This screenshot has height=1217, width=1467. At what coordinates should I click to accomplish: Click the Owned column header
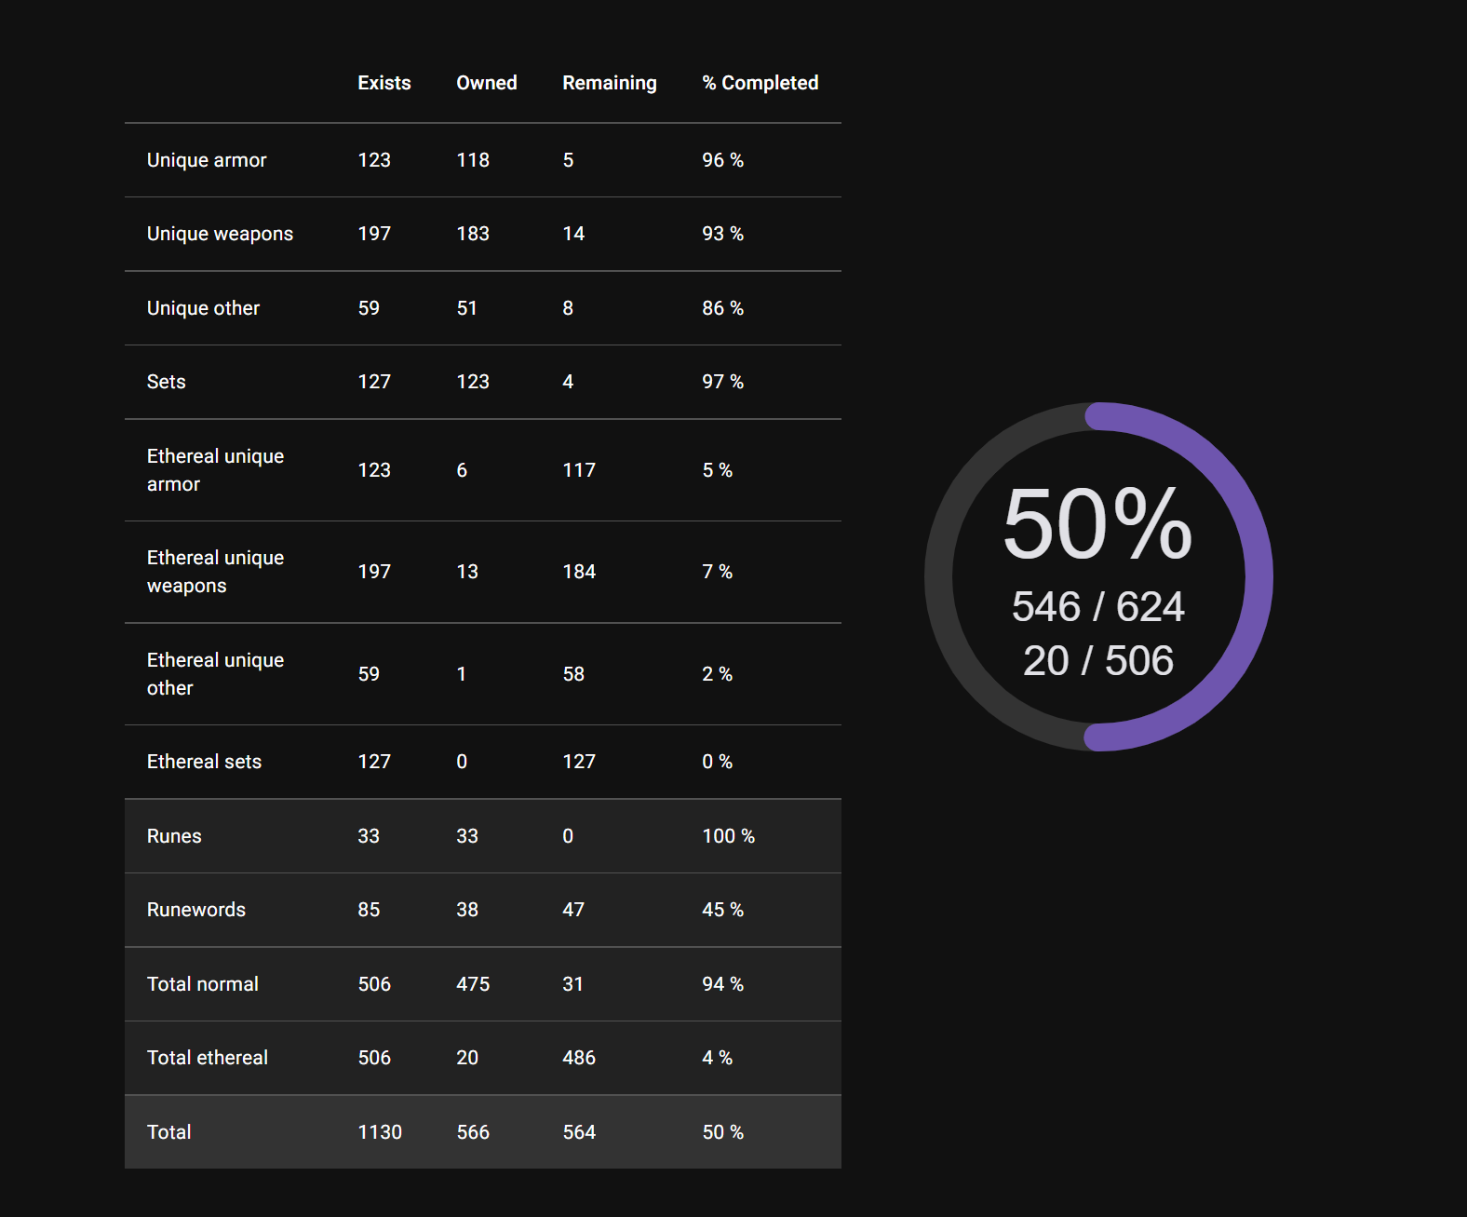pos(486,83)
